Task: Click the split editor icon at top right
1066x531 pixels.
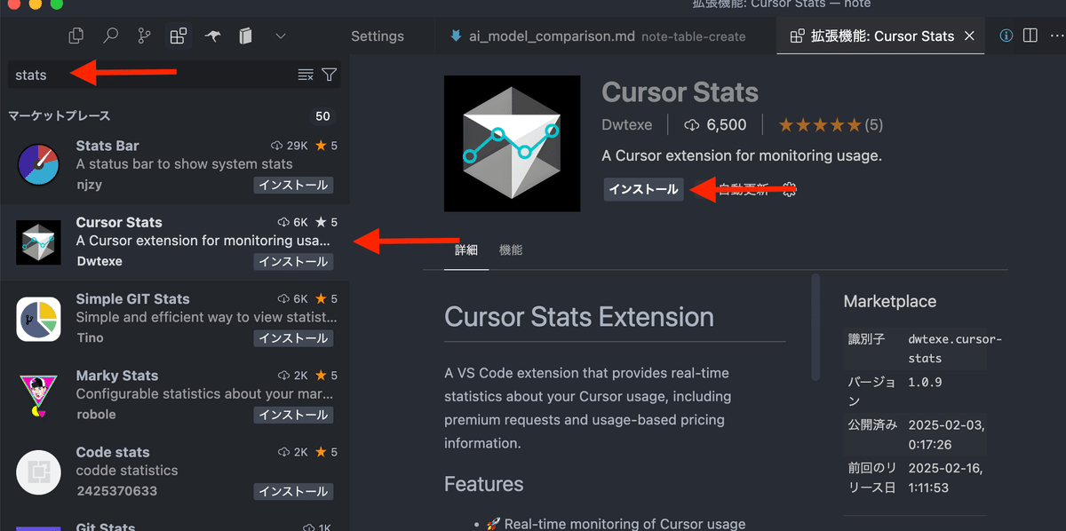Action: [1031, 36]
